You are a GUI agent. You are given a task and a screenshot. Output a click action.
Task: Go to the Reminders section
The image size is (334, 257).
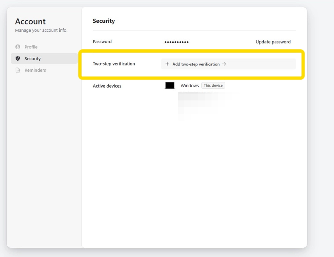pyautogui.click(x=35, y=70)
